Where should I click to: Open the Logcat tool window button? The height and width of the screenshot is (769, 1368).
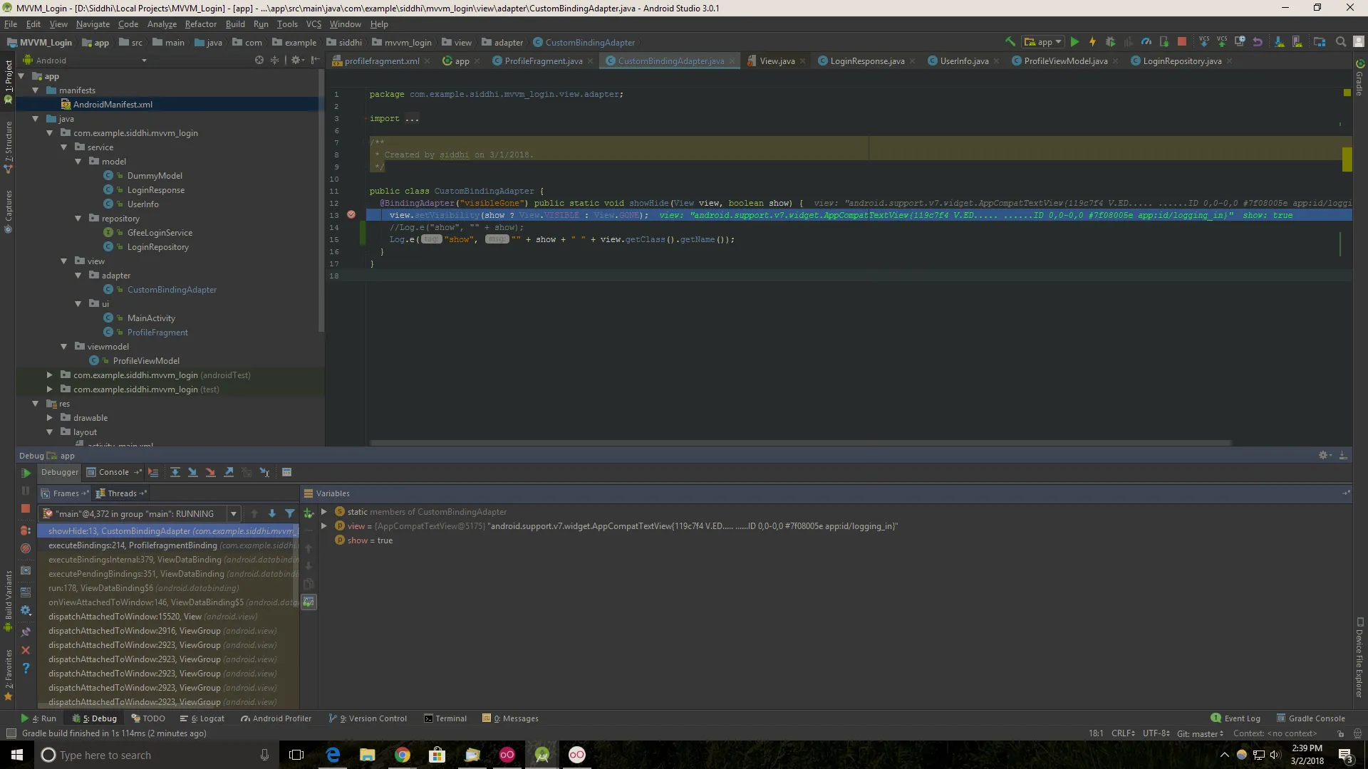pyautogui.click(x=202, y=718)
